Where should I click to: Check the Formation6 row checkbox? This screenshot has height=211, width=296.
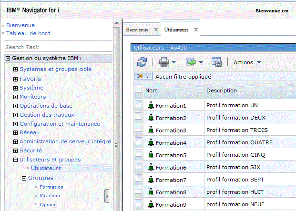click(x=138, y=166)
